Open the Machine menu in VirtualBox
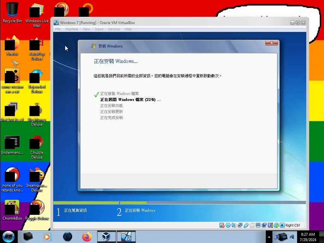324x243 pixels. 72,29
